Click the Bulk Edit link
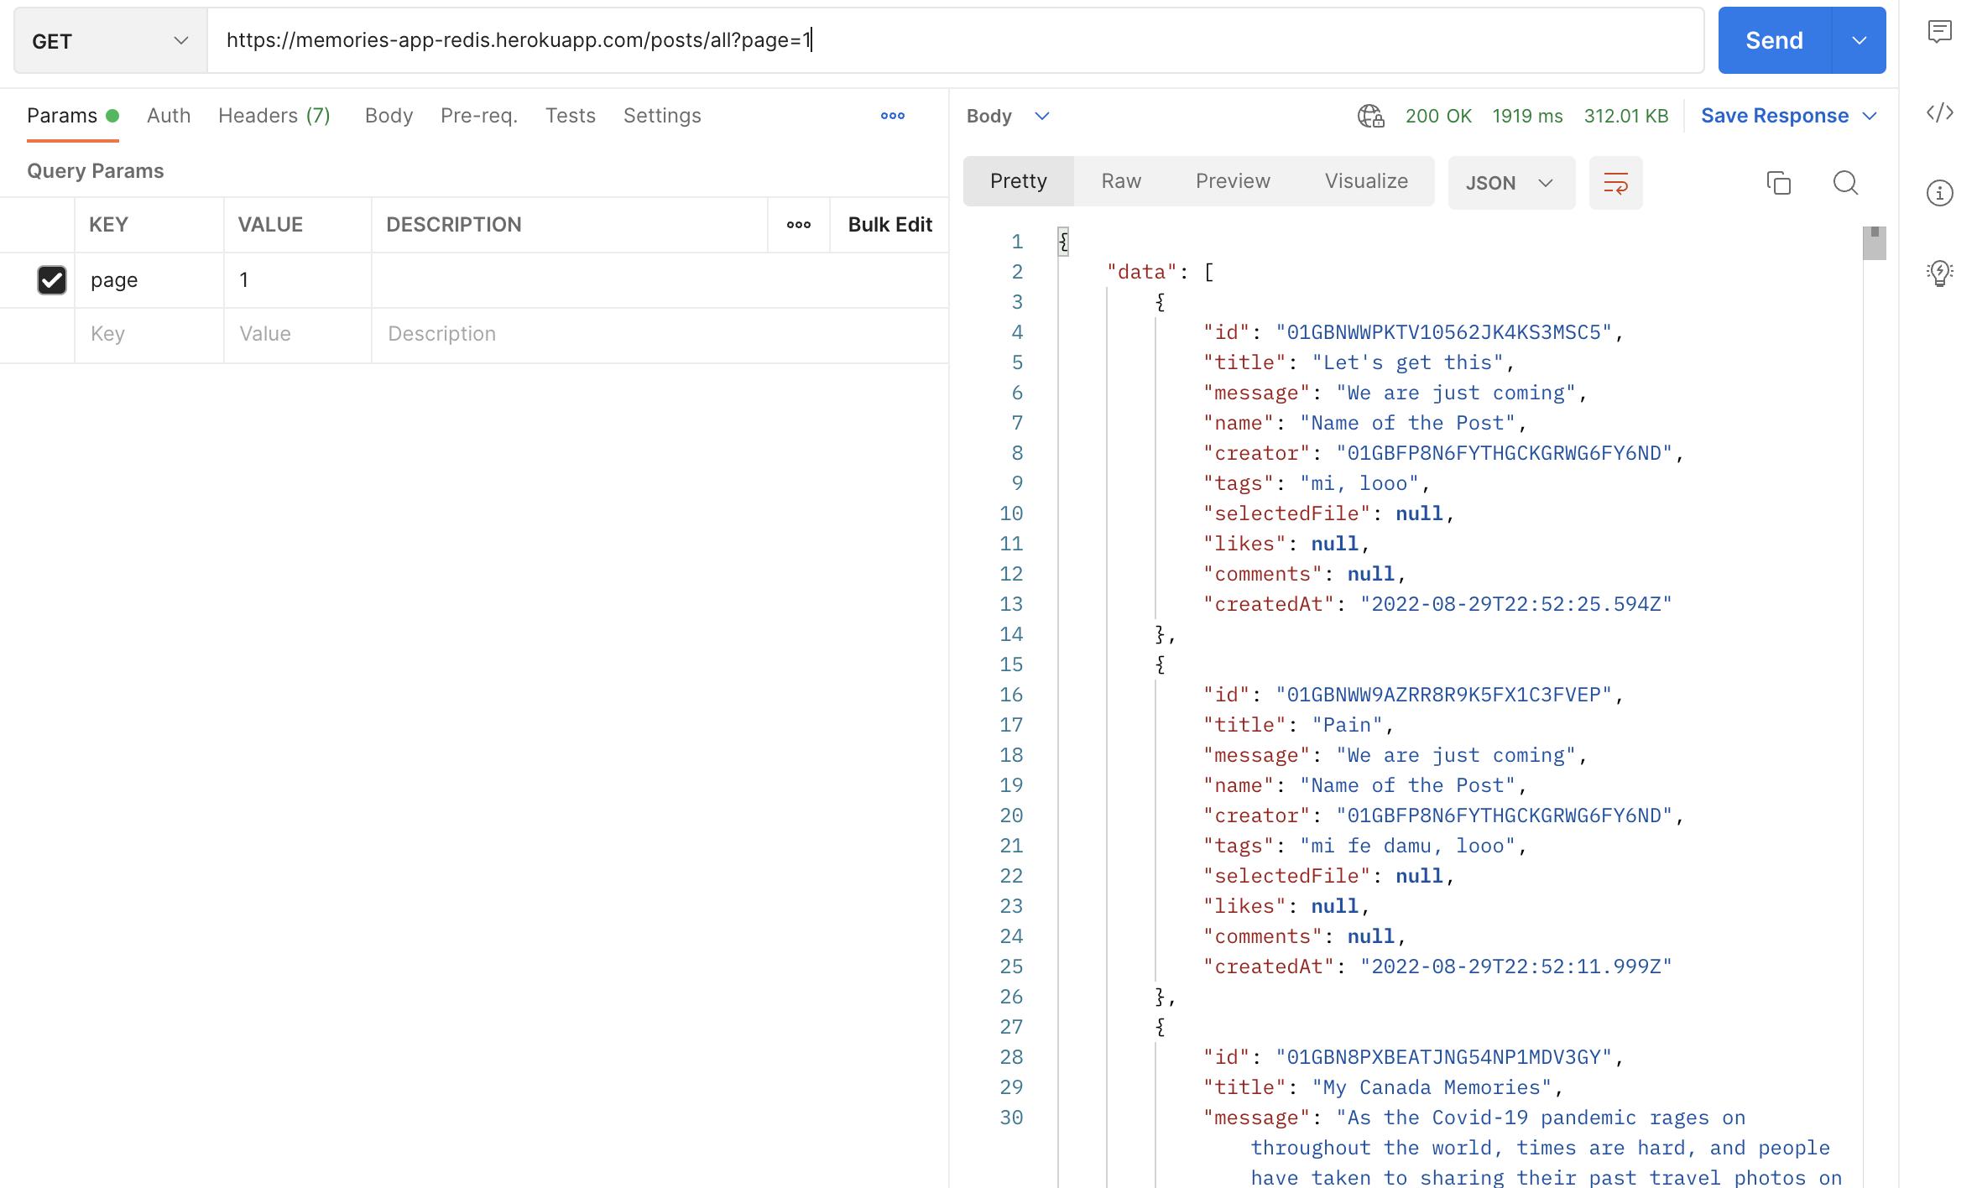The image size is (1977, 1188). coord(889,225)
